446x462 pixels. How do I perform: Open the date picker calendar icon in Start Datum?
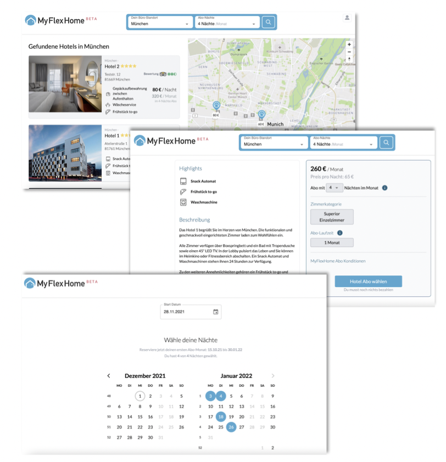coord(216,312)
